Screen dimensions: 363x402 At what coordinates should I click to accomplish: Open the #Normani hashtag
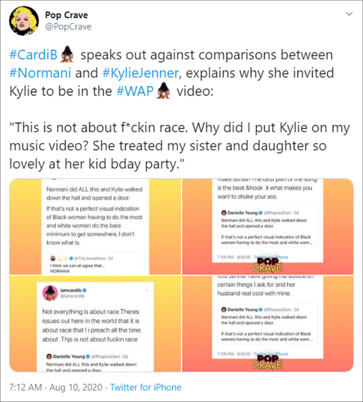tap(40, 73)
